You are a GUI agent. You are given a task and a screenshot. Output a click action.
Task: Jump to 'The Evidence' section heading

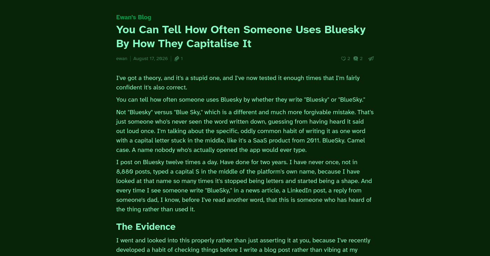(146, 227)
